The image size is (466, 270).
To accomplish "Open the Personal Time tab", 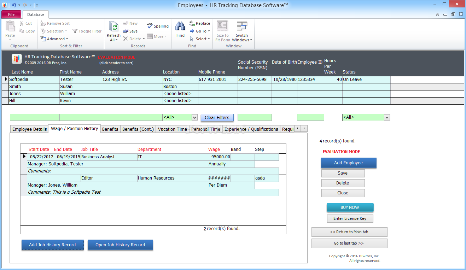I will click(205, 129).
